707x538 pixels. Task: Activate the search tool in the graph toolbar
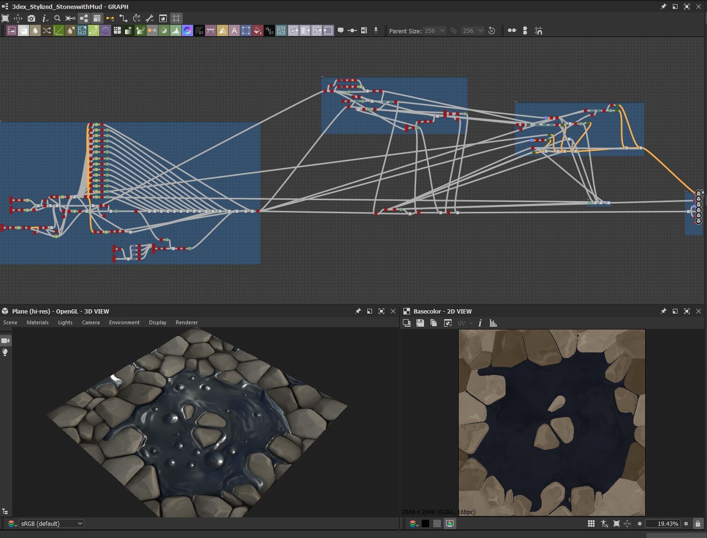tap(57, 18)
